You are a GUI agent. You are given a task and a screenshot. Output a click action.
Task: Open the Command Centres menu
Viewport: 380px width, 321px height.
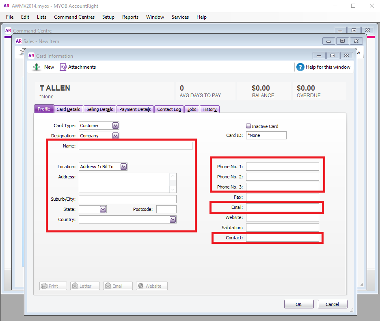pos(74,17)
